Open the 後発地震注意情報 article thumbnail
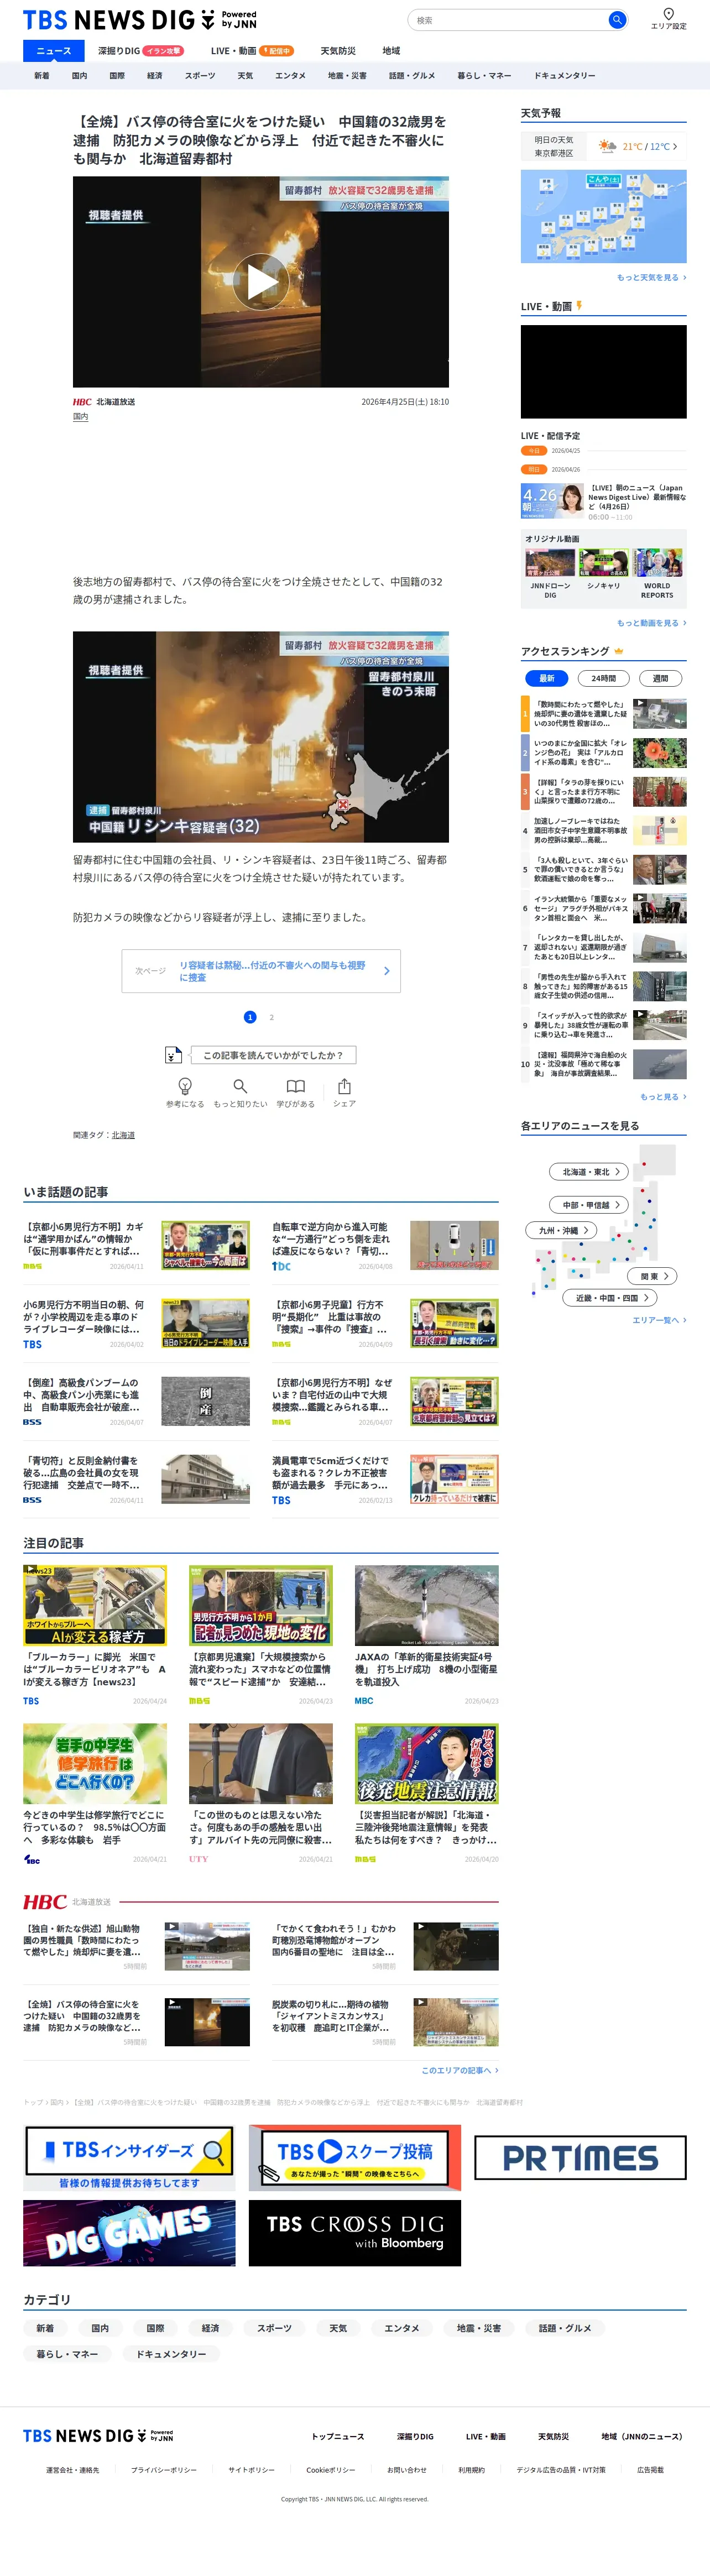This screenshot has width=710, height=2576. 426,1763
